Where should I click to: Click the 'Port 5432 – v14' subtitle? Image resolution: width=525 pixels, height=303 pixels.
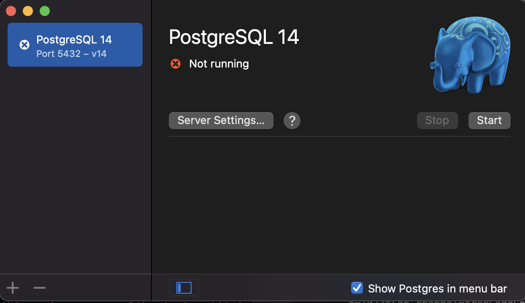tap(71, 54)
